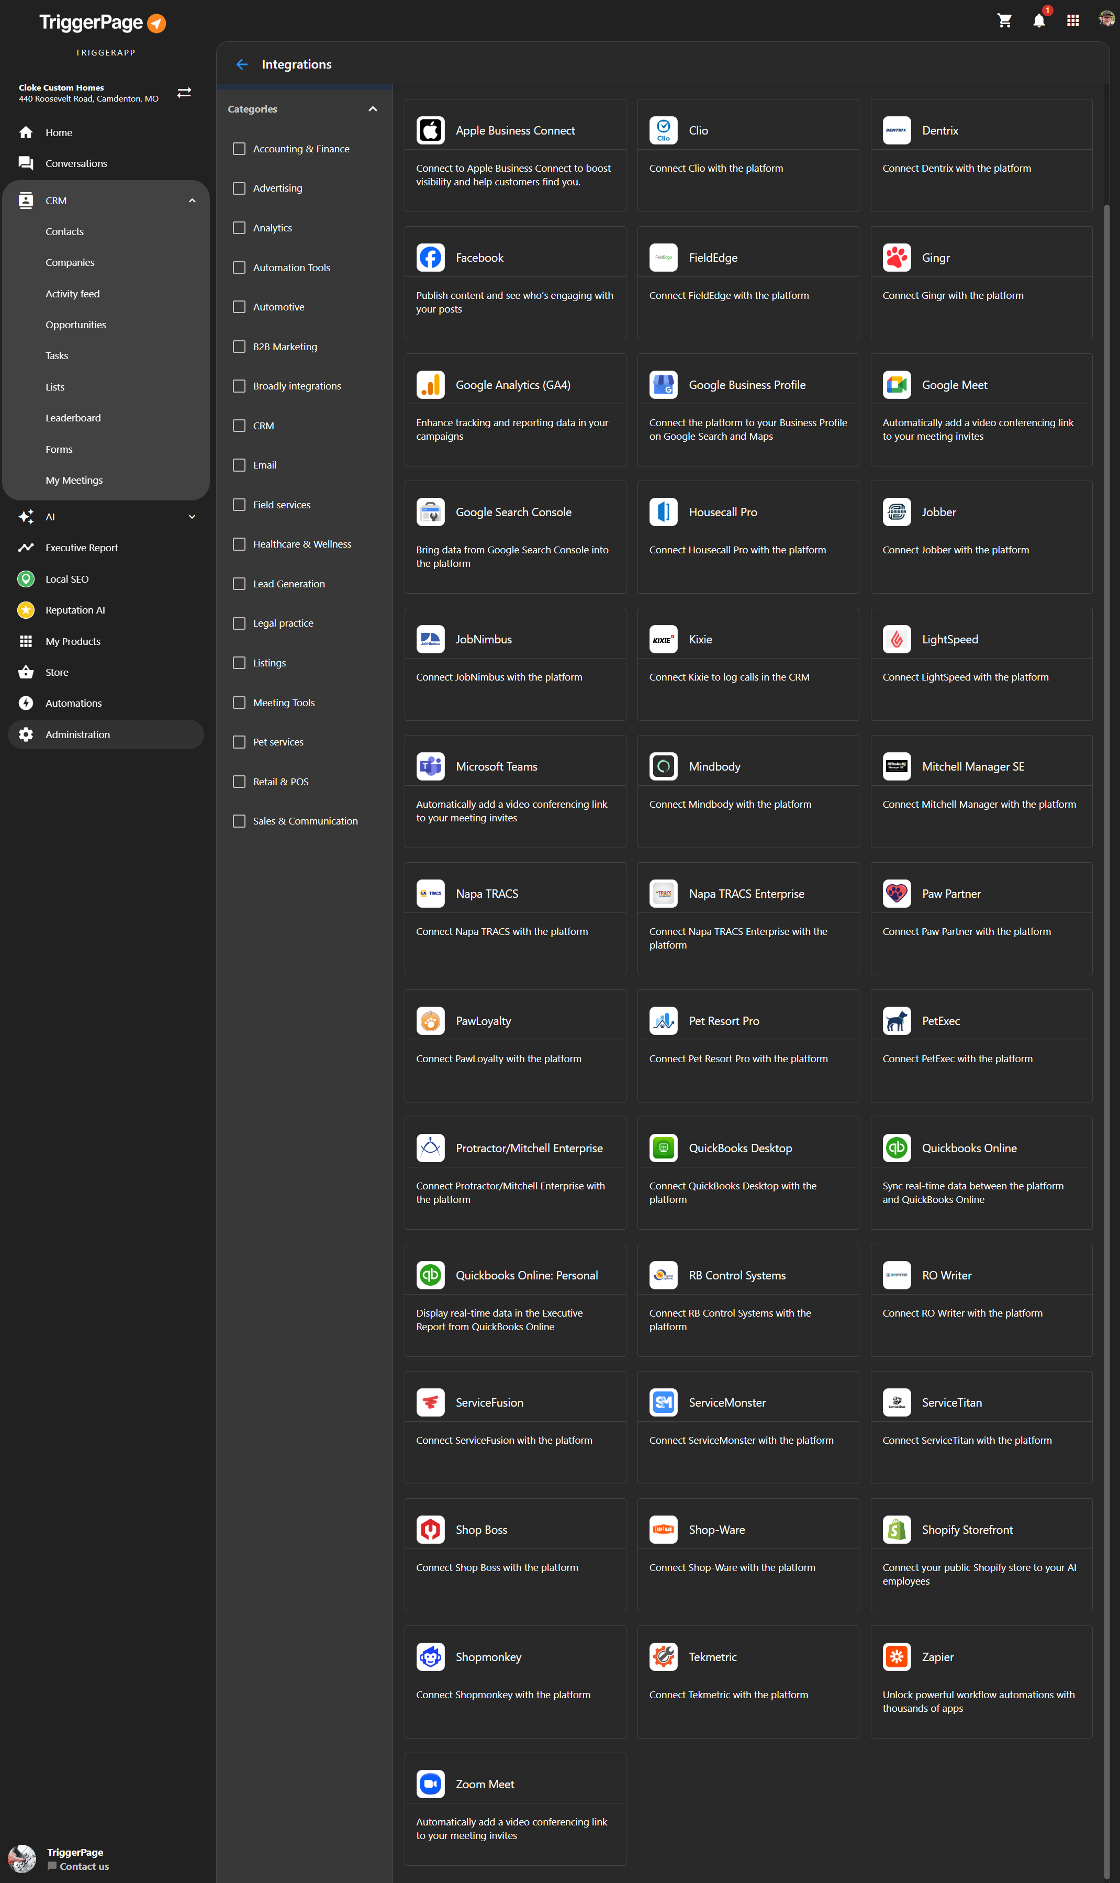This screenshot has height=1883, width=1120.
Task: Click the Mindbody logo icon
Action: [x=664, y=767]
